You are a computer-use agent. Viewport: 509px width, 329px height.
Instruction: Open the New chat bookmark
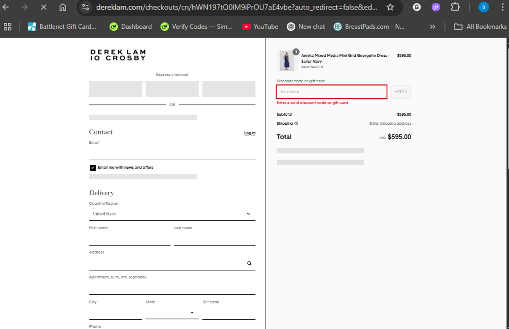306,27
